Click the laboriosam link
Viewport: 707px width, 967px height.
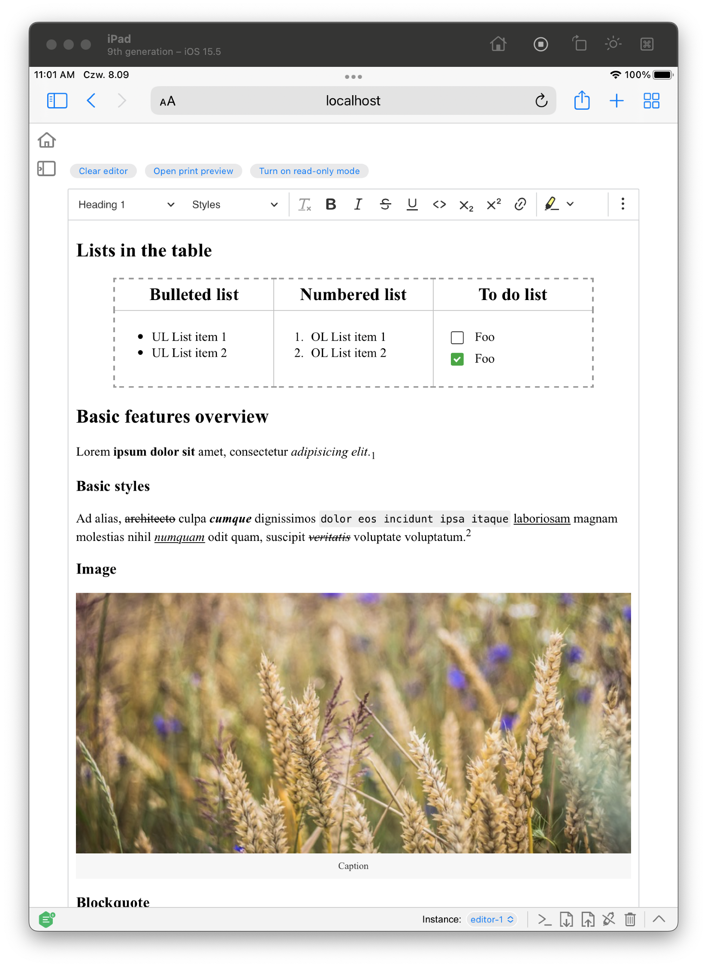click(541, 519)
